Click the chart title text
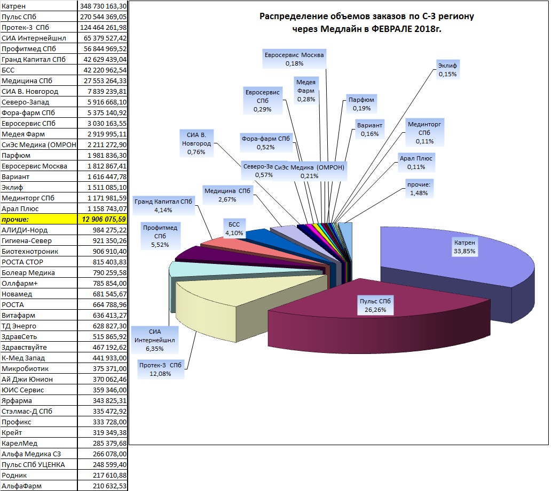The image size is (552, 491). point(366,22)
